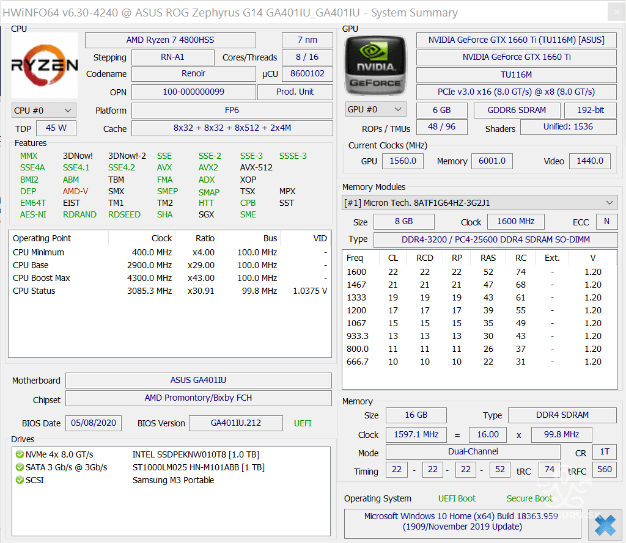Click the GPU memory clock 6001.0 field
Viewport: 626px width, 543px height.
click(492, 161)
